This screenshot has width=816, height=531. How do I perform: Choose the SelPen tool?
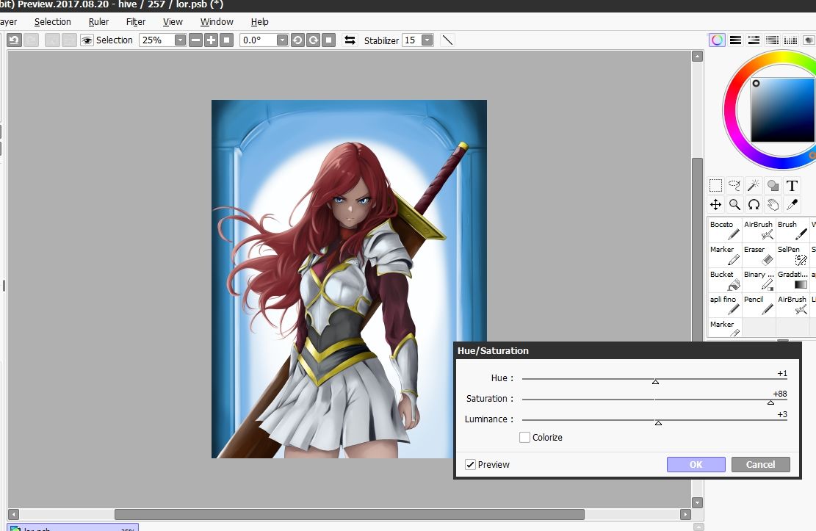click(x=792, y=255)
